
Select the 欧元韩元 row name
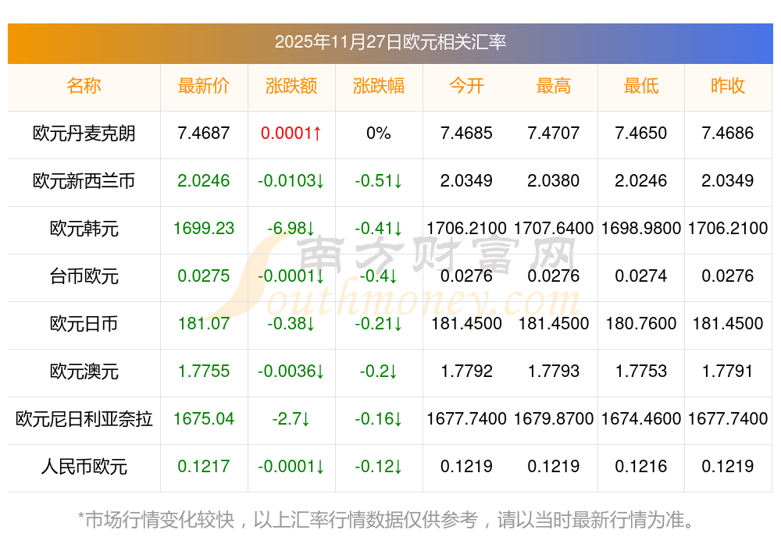(84, 229)
